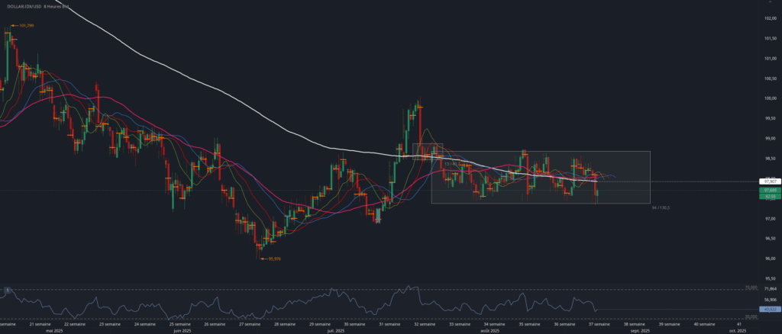Click the juin 2025 label on time axis

coord(182,331)
